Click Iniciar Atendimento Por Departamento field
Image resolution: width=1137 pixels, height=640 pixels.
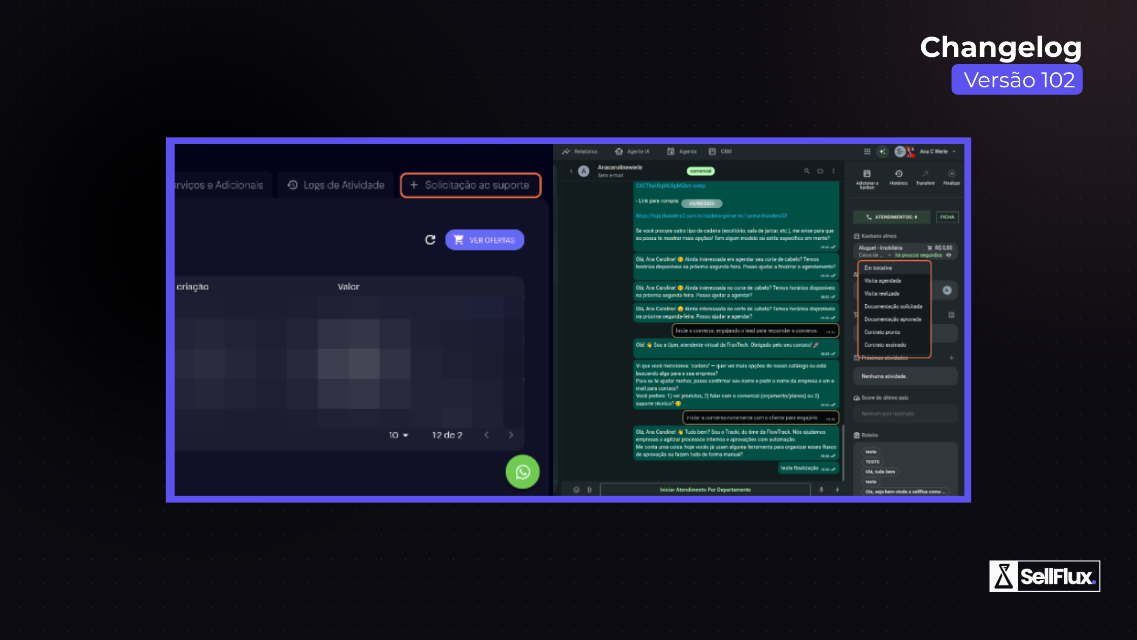point(705,490)
